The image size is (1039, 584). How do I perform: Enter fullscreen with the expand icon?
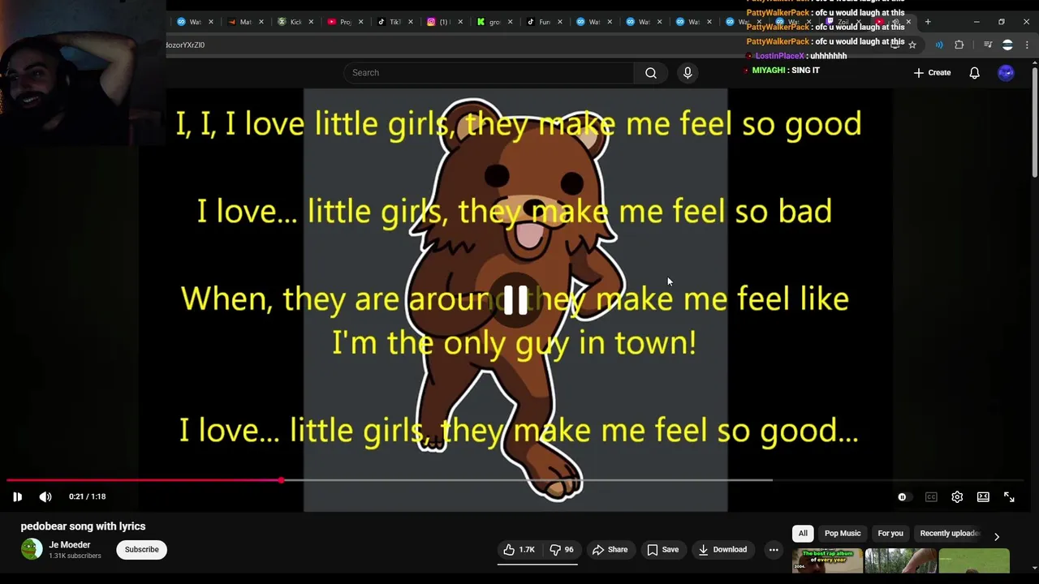tap(1009, 497)
